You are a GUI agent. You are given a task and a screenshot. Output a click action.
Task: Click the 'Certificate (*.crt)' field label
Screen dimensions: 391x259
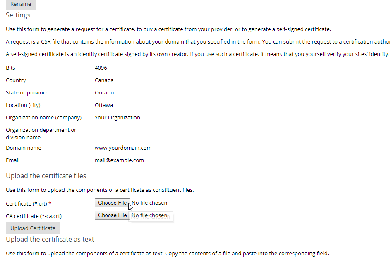point(26,203)
